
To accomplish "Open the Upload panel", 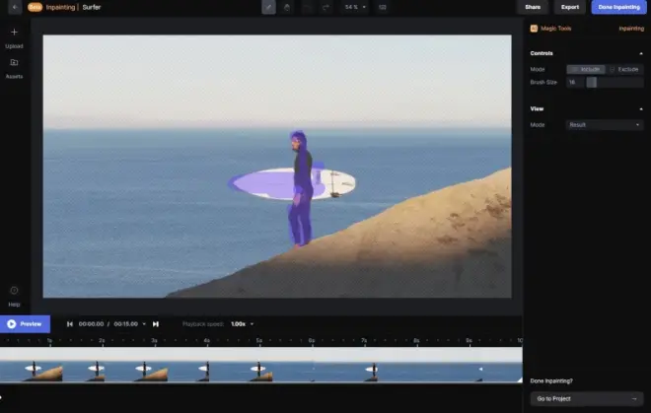I will 14,37.
